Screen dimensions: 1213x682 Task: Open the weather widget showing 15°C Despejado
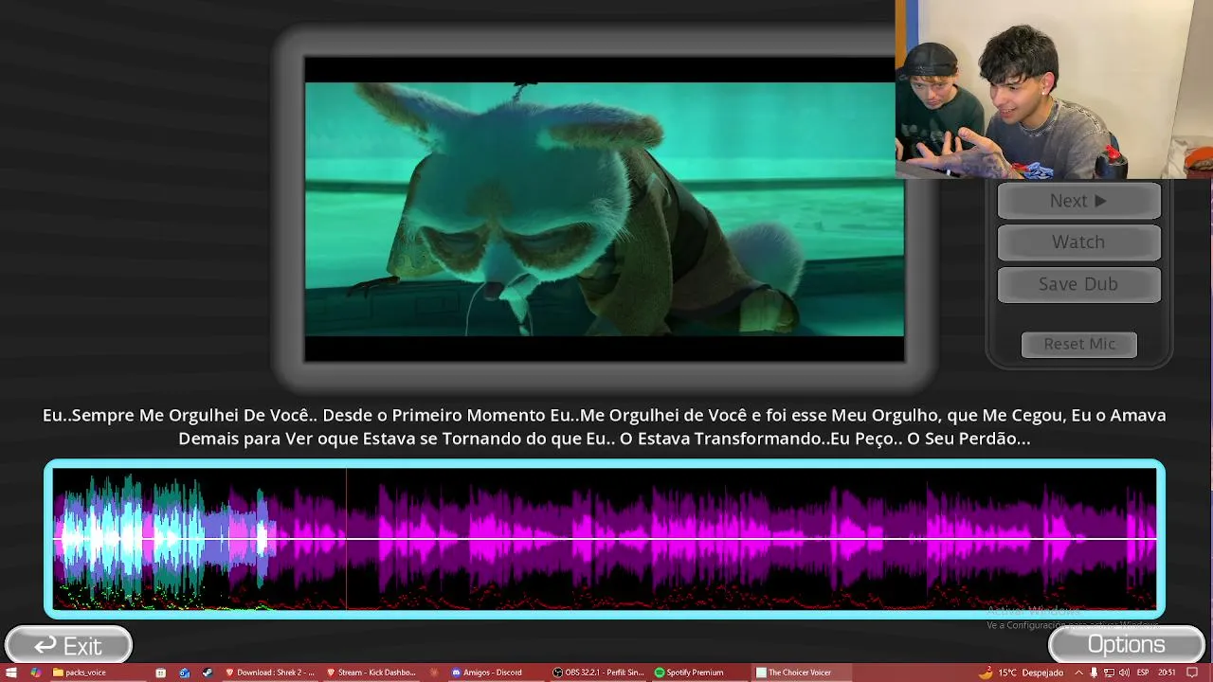(1022, 673)
